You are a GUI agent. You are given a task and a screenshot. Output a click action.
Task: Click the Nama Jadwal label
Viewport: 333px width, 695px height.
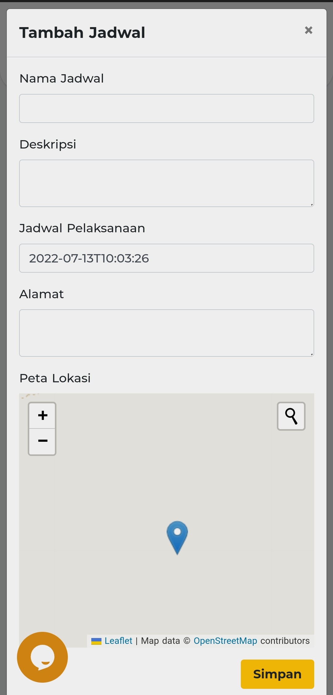(x=62, y=79)
